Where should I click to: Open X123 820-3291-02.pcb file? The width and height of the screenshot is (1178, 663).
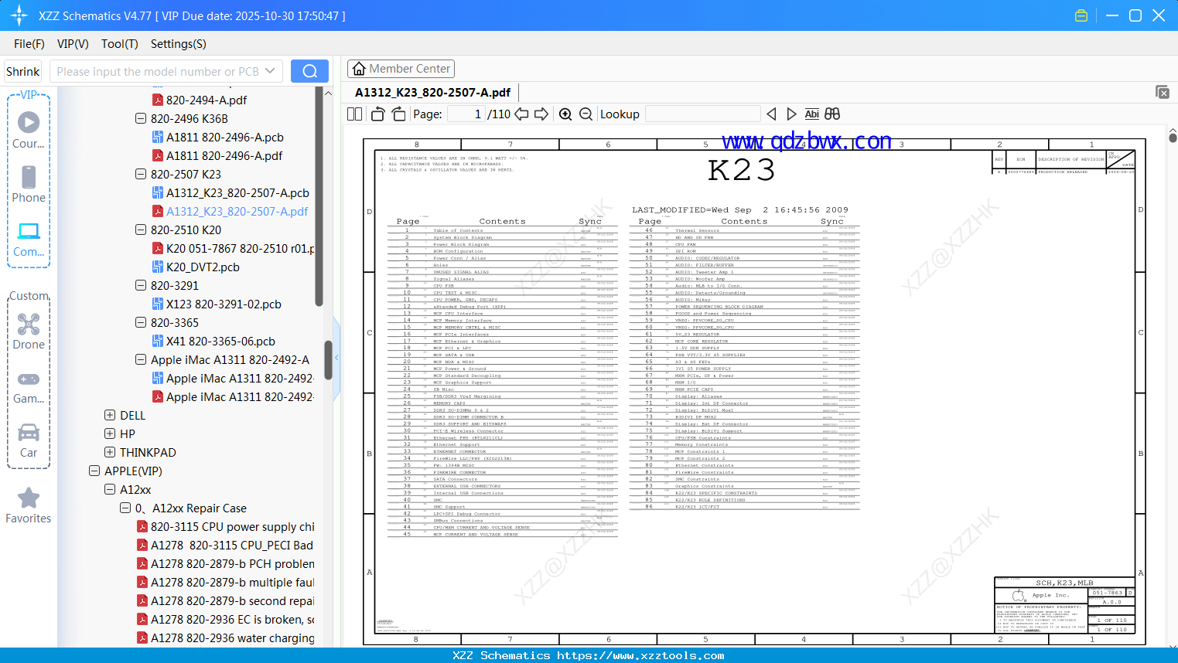(x=217, y=304)
